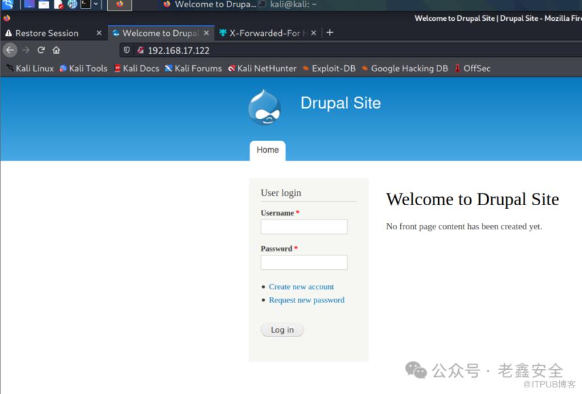Click the Drupal drop logo
Image resolution: width=582 pixels, height=394 pixels.
[264, 107]
